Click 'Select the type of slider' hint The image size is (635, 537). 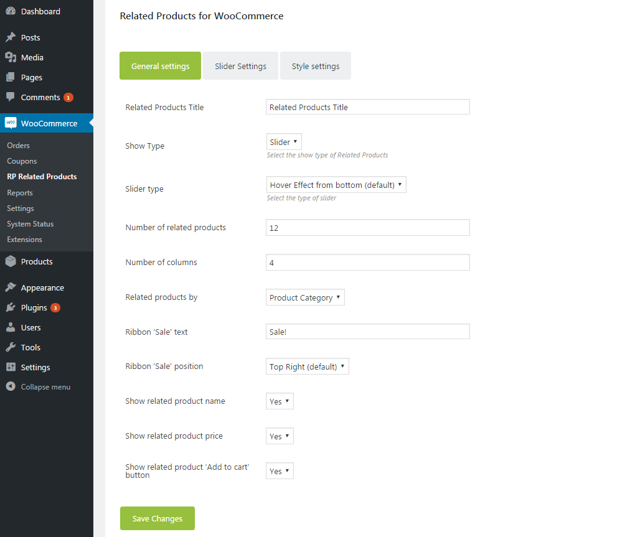click(x=301, y=198)
